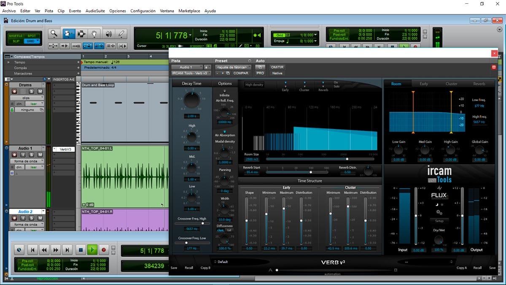The image size is (506, 285).
Task: Click the Record button in the transport window
Action: pos(104,250)
